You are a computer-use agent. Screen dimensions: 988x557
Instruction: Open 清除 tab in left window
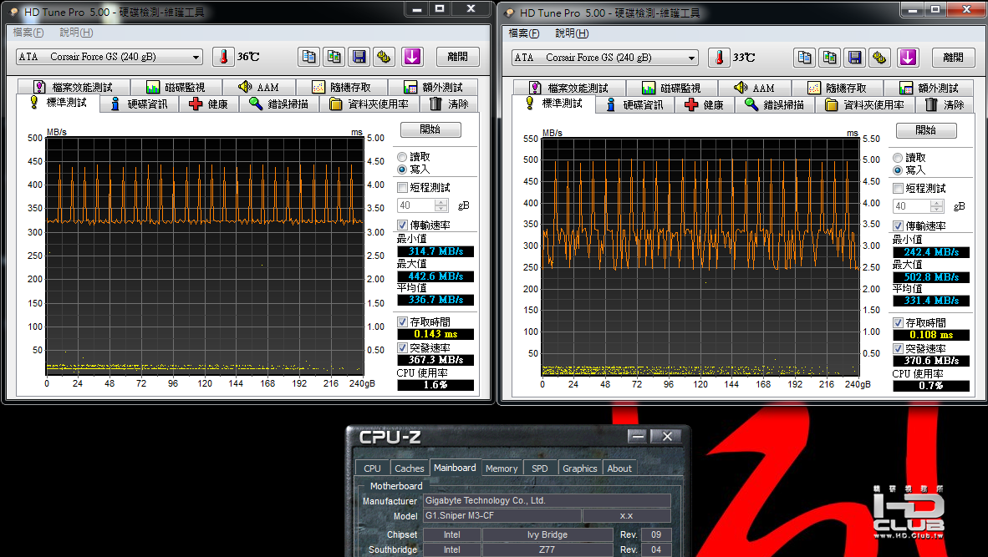(x=449, y=104)
